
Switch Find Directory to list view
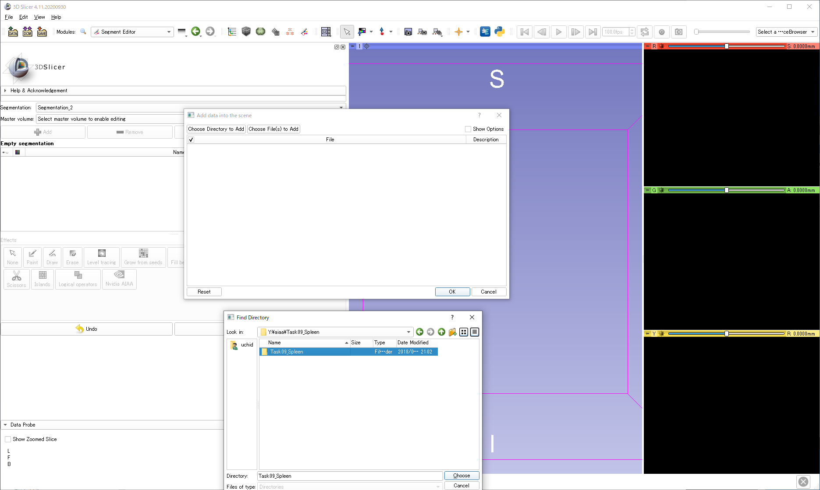point(464,332)
